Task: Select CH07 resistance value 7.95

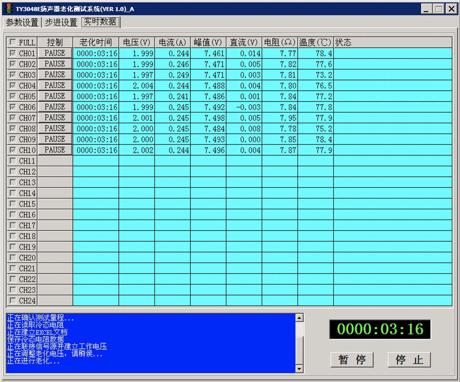Action: pos(280,118)
